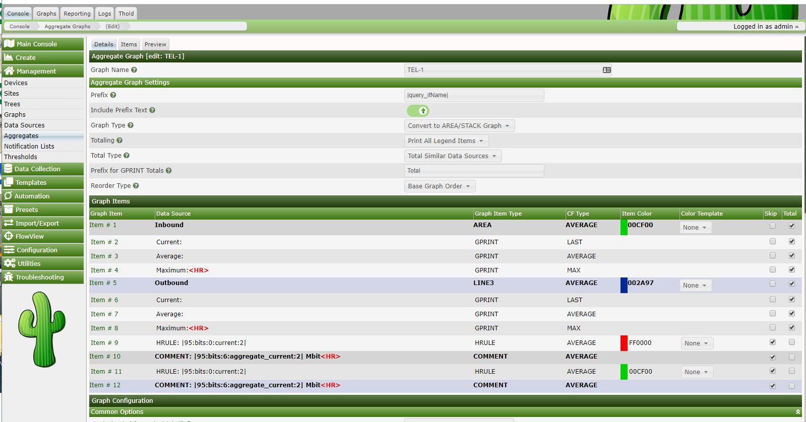Click the Data Collection database icon

point(8,169)
